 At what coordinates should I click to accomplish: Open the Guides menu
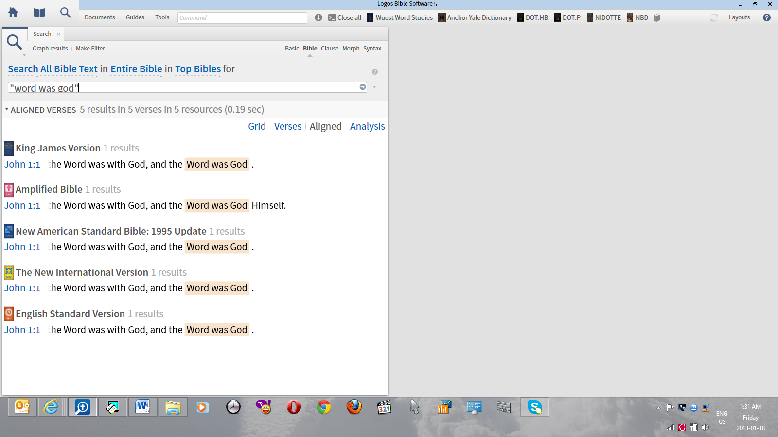click(135, 17)
